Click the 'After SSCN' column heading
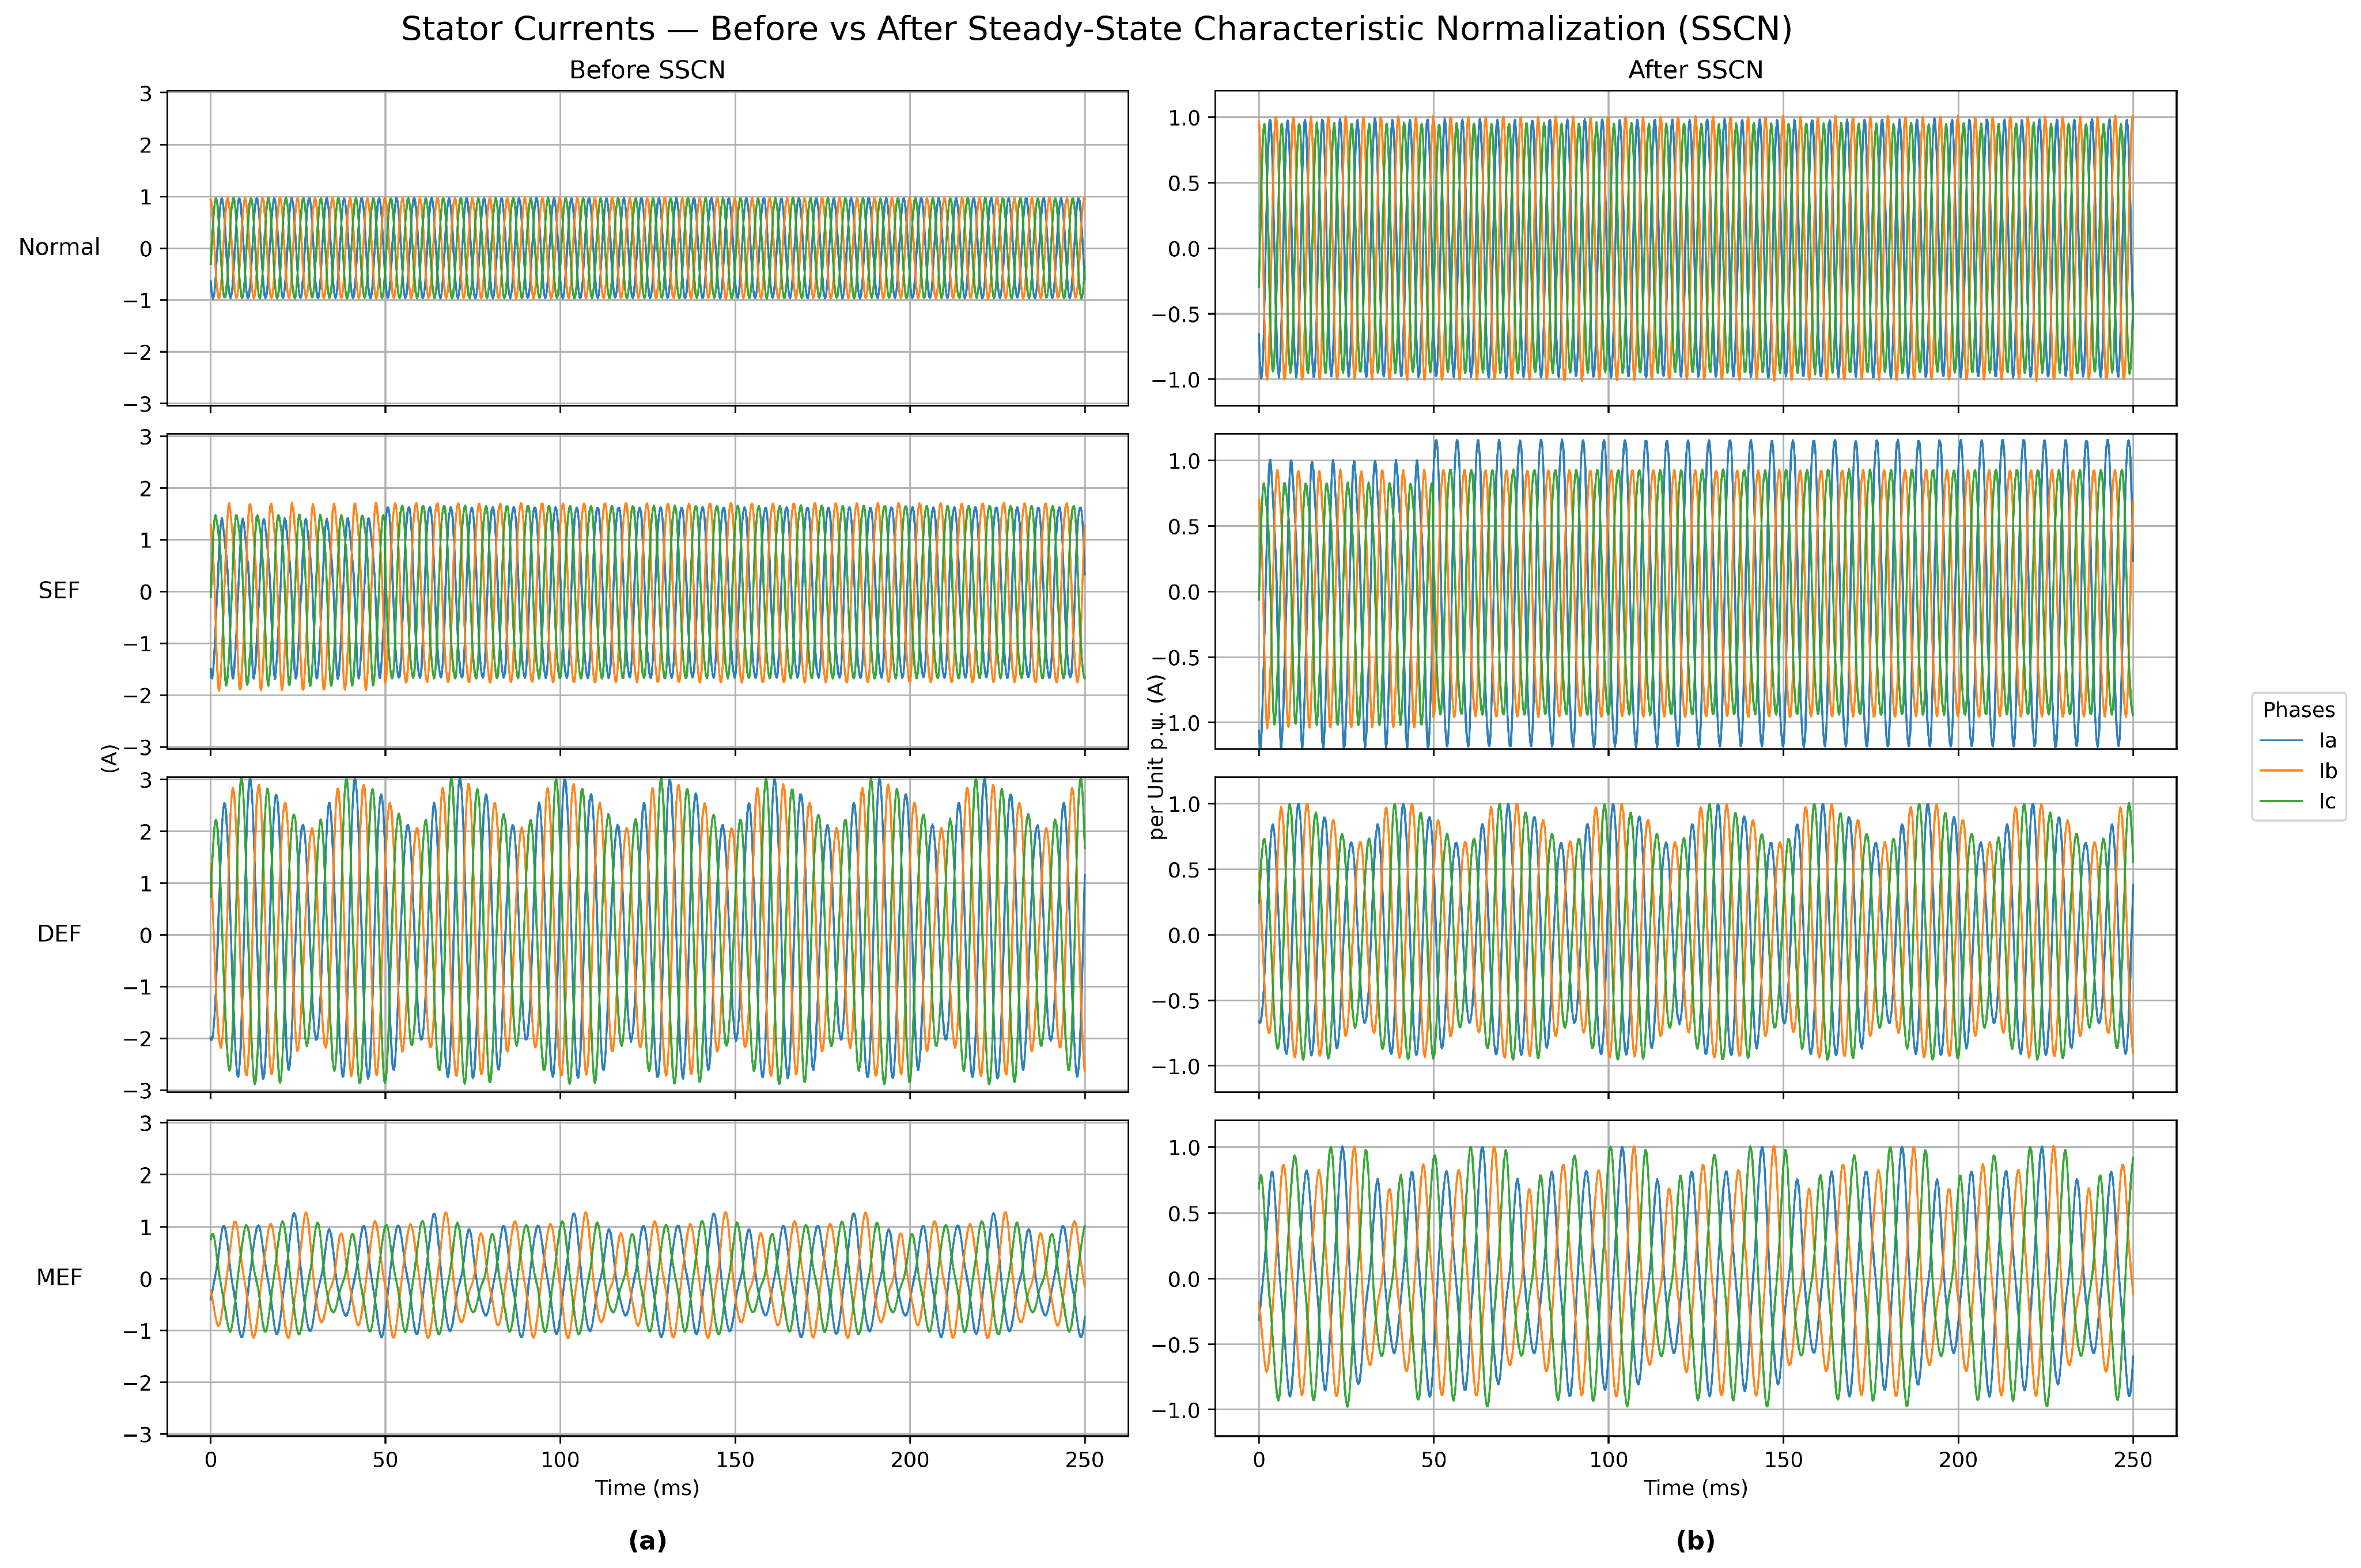The image size is (2361, 1568). (x=1695, y=70)
